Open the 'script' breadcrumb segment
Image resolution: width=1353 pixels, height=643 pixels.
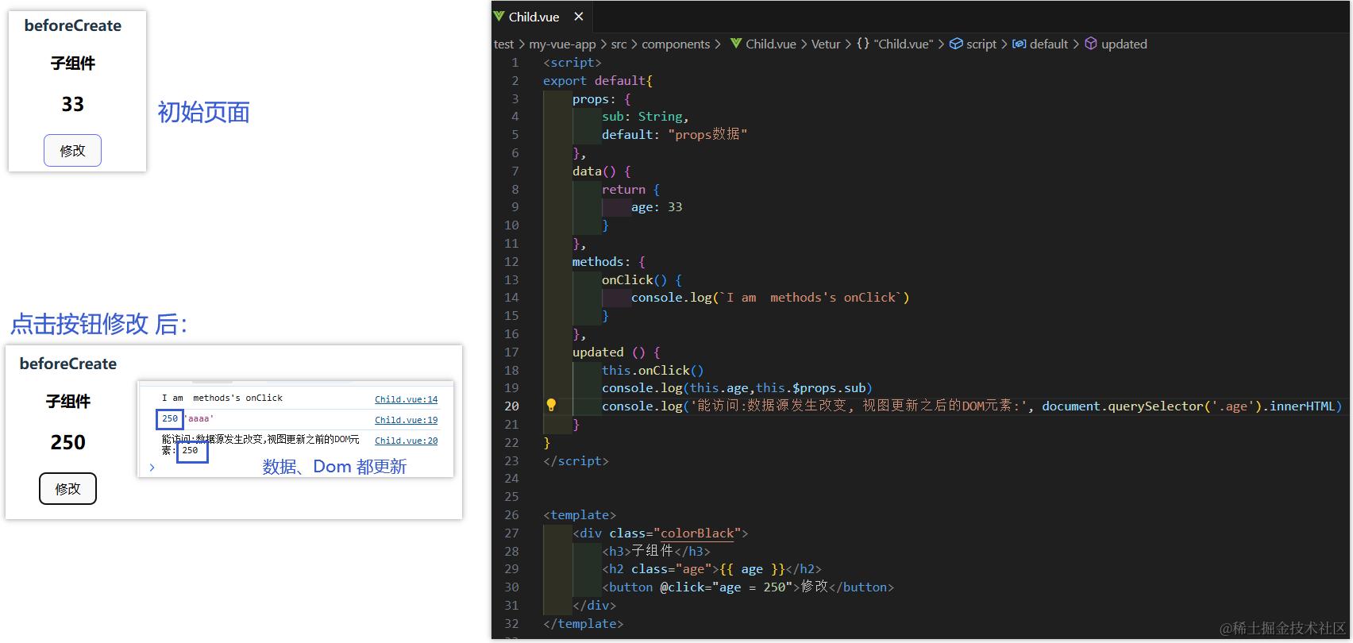981,44
